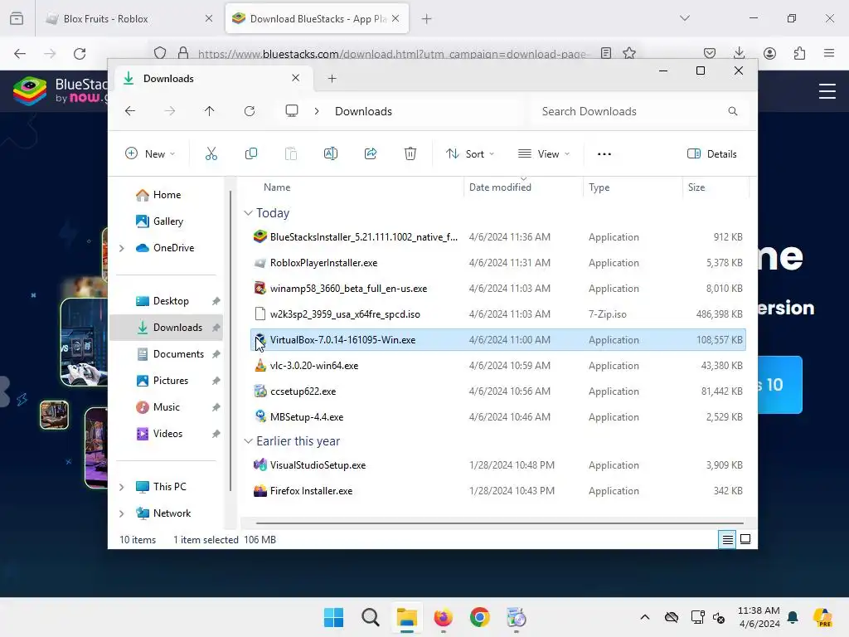Image resolution: width=849 pixels, height=637 pixels.
Task: Click the Up one level arrow
Action: pyautogui.click(x=210, y=111)
